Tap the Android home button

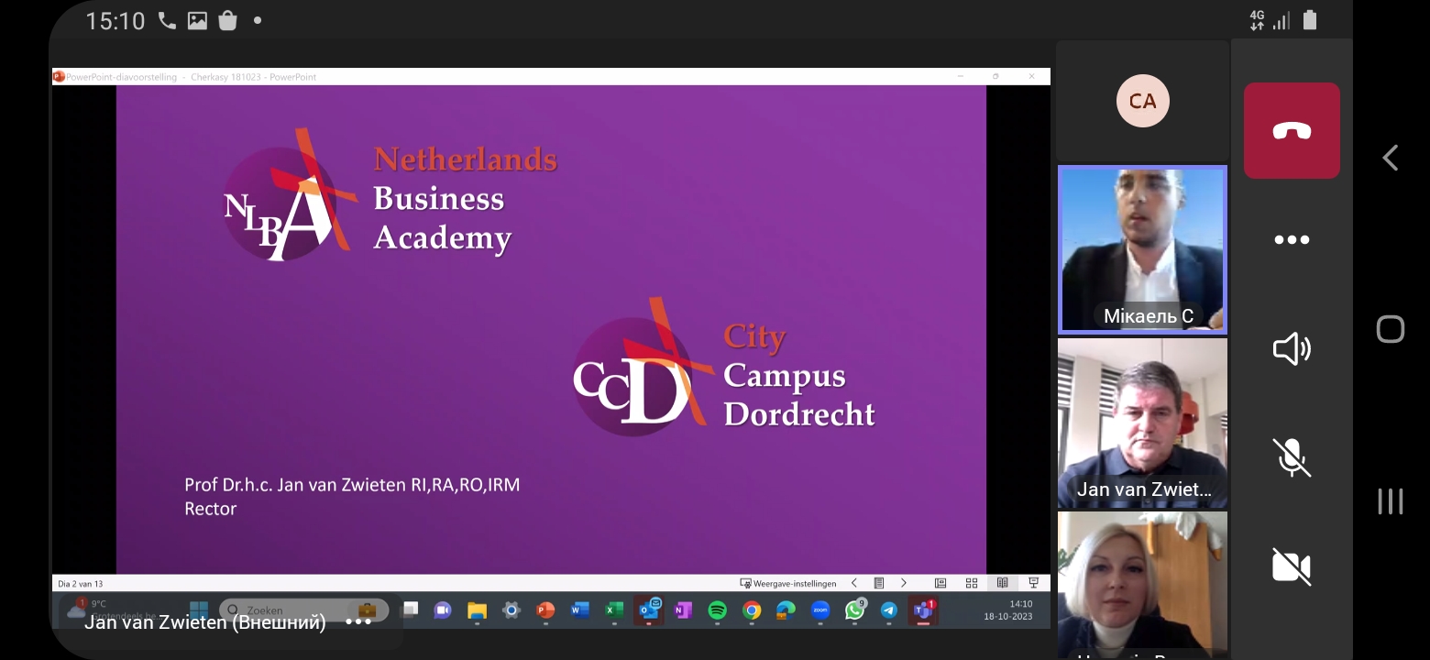1391,329
